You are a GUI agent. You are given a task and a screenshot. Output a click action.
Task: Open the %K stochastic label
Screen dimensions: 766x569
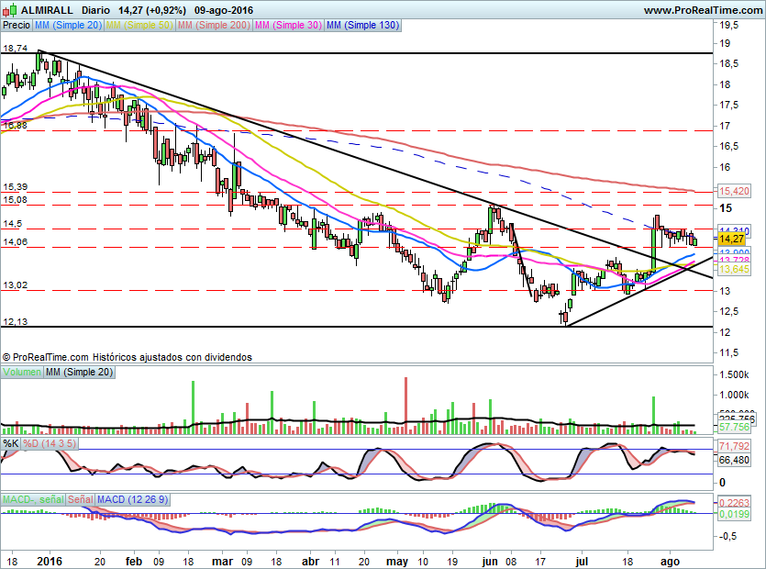pos(11,443)
